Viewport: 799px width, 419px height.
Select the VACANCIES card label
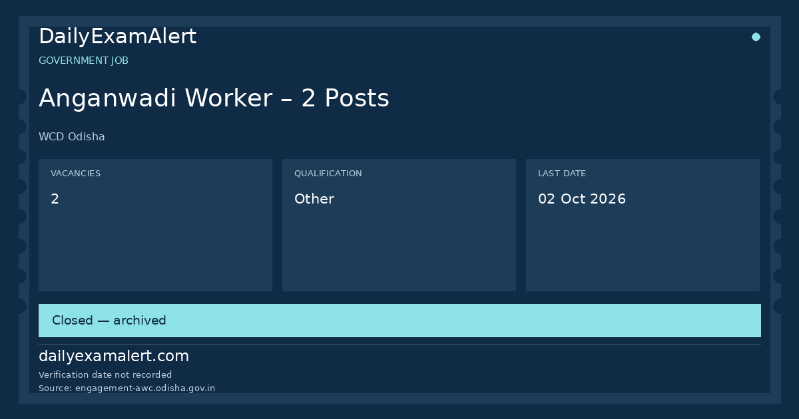click(x=75, y=174)
